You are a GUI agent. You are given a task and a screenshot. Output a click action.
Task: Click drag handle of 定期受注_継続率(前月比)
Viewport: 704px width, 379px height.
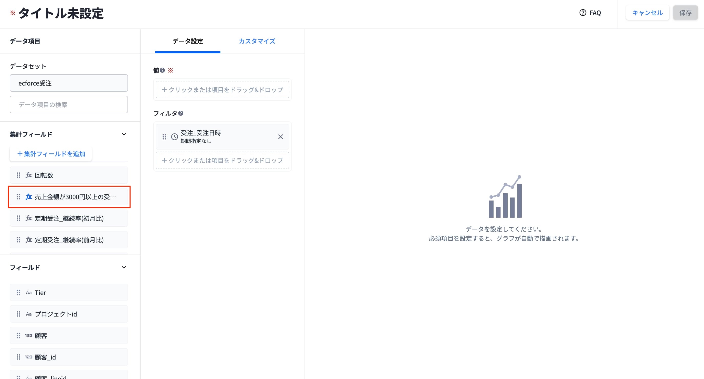tap(18, 240)
